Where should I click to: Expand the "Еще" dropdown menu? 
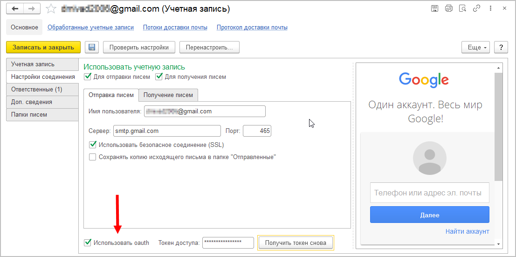pyautogui.click(x=475, y=47)
